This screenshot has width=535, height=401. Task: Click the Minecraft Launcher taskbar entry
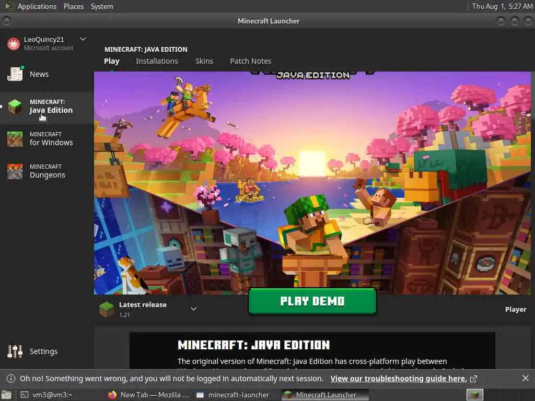coord(325,395)
